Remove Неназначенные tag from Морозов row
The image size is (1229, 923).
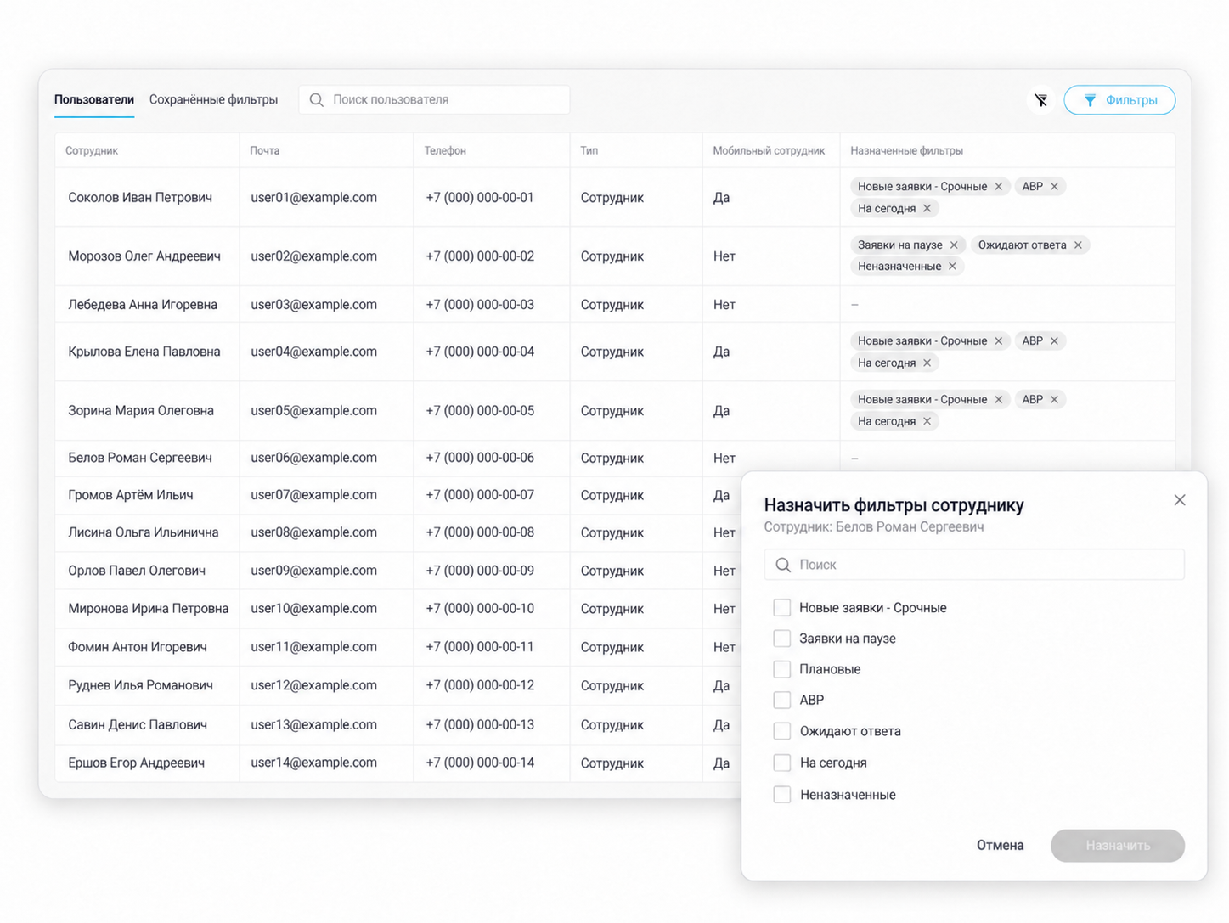[952, 267]
